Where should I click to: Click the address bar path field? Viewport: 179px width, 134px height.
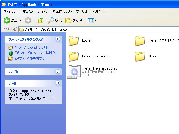(99, 30)
